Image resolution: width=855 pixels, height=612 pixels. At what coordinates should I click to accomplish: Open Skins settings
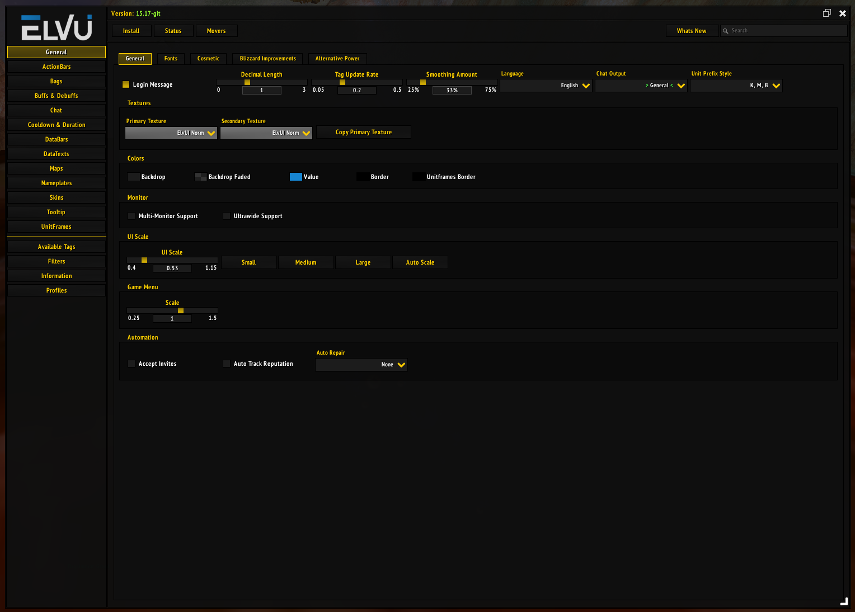click(x=57, y=197)
